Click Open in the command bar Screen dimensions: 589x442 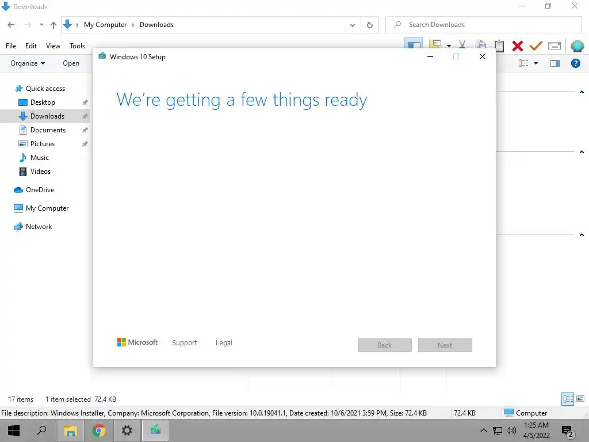pos(71,63)
